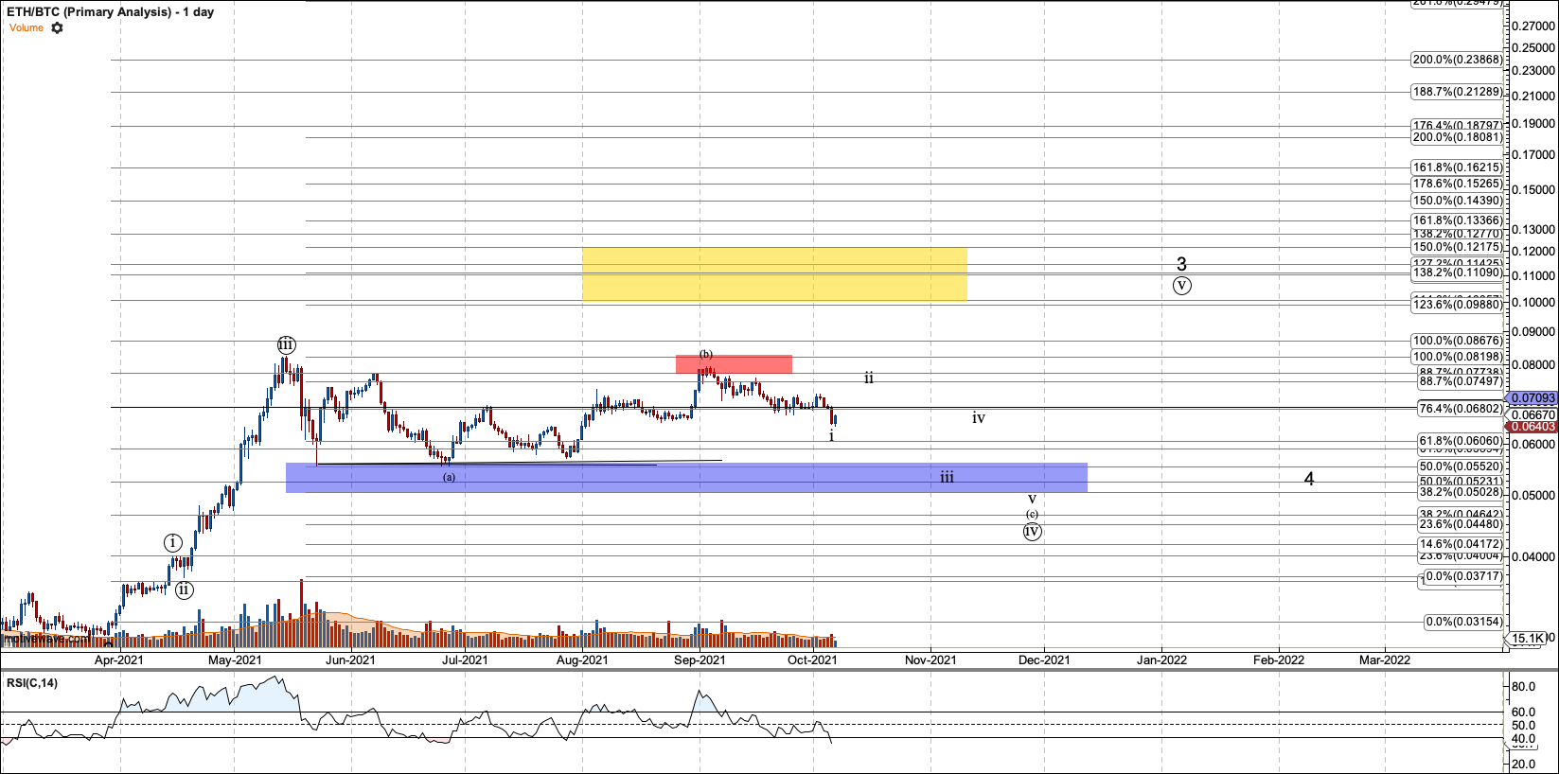1559x774 pixels.
Task: Click the 15.1K volume axis marker
Action: pos(1528,639)
